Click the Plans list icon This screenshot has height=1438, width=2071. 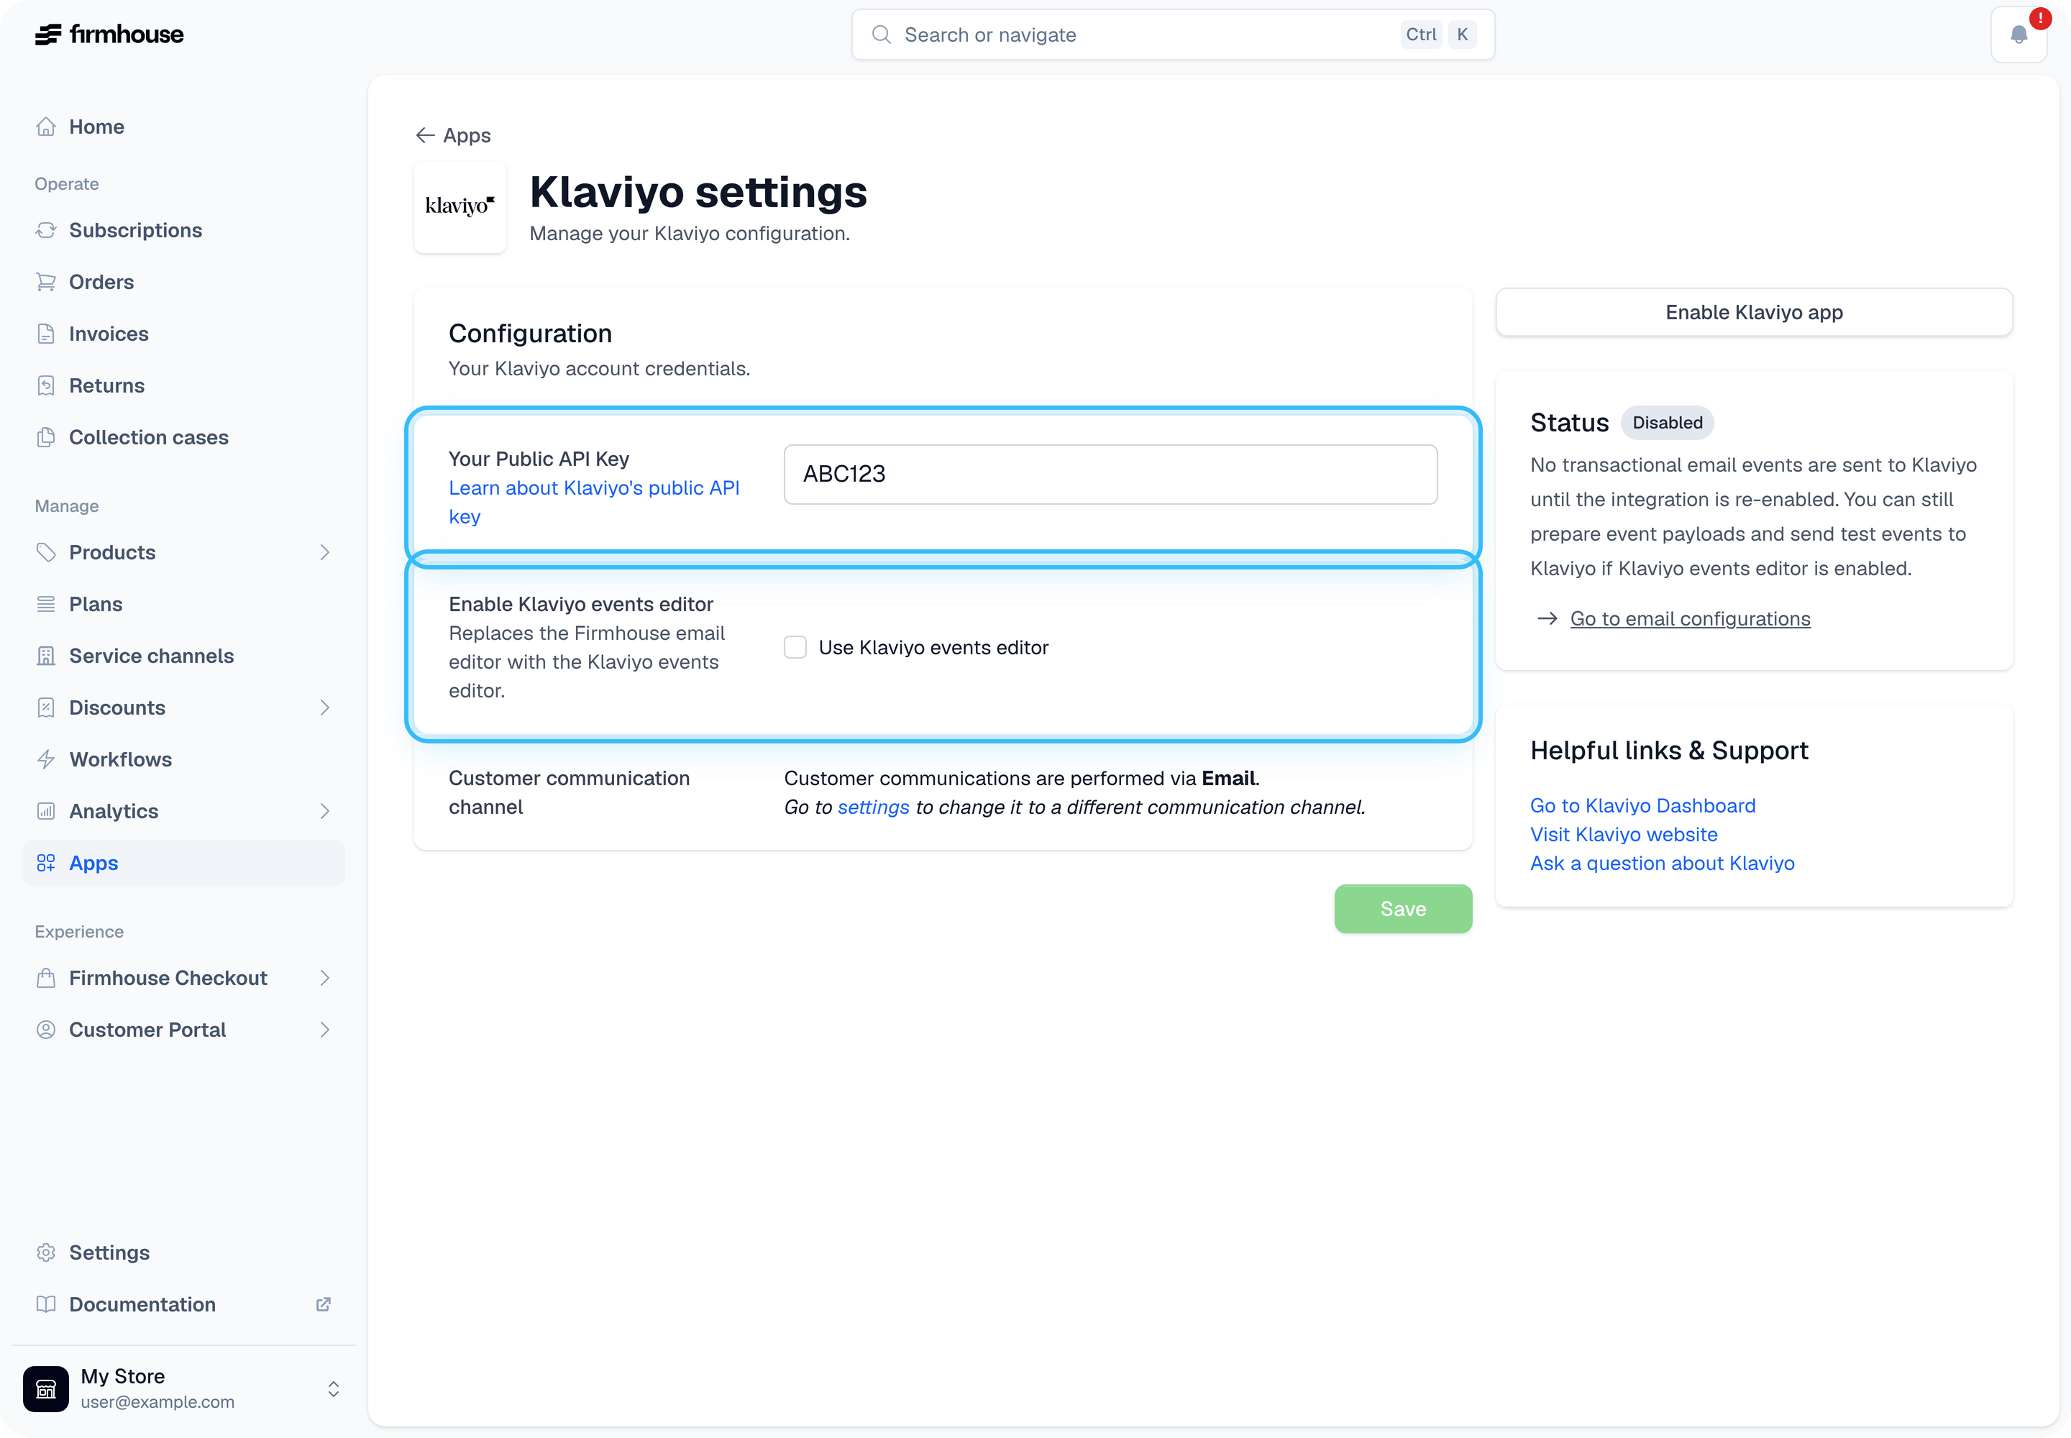46,605
